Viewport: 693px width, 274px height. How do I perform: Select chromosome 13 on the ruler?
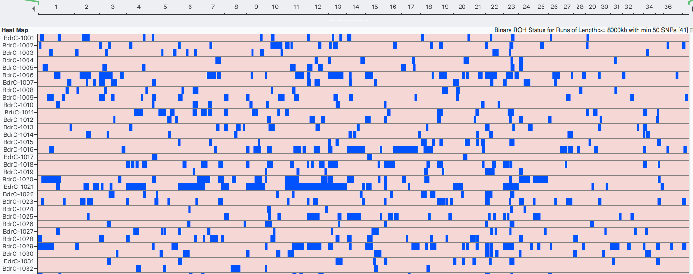(x=338, y=7)
